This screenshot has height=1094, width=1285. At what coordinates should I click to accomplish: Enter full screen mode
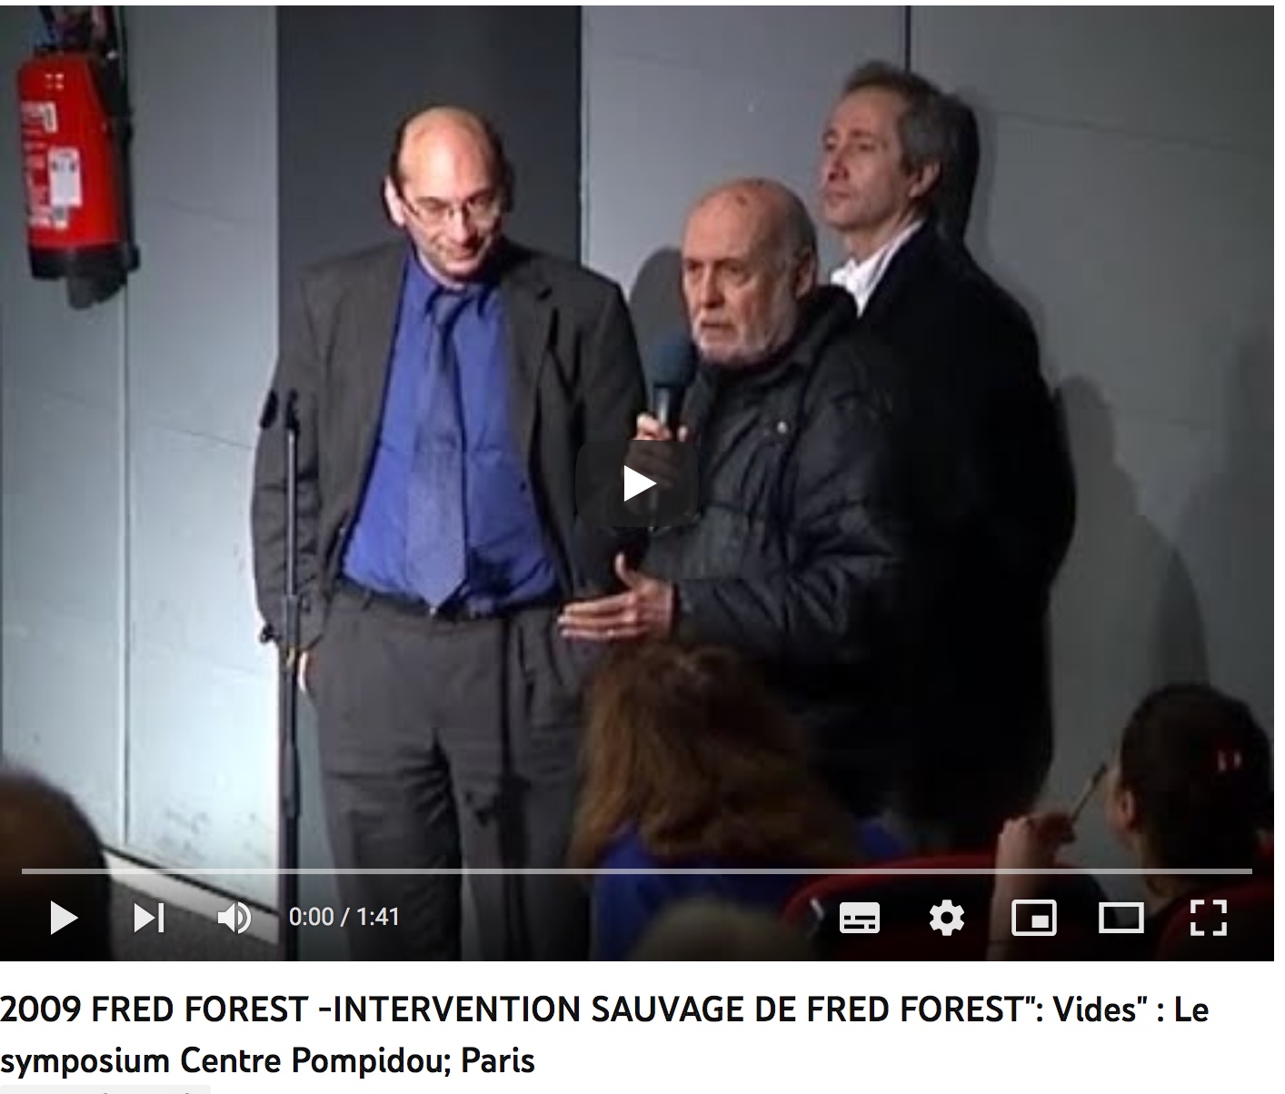tap(1209, 918)
